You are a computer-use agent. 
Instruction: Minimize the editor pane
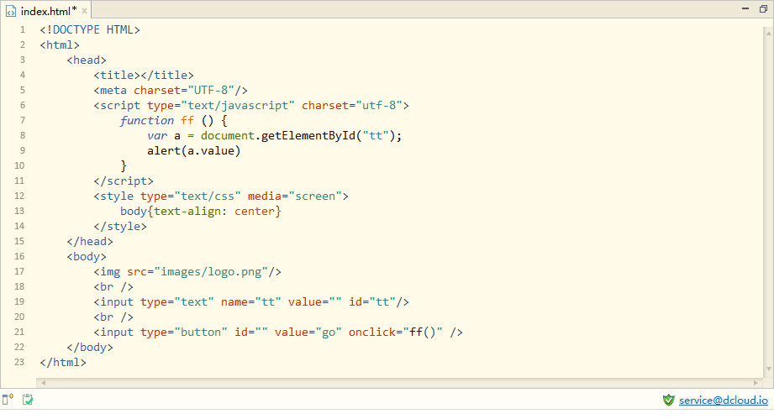coord(745,8)
